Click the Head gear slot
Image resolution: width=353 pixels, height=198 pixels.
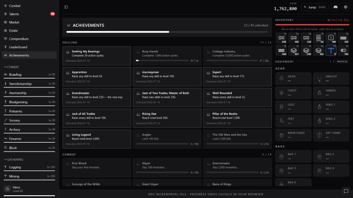point(293,78)
